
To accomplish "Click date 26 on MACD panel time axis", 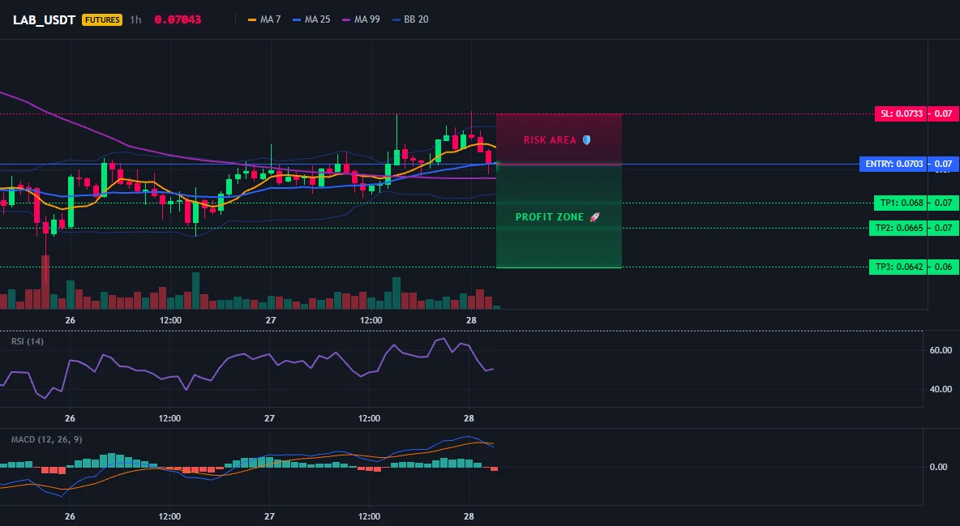I will pos(70,516).
